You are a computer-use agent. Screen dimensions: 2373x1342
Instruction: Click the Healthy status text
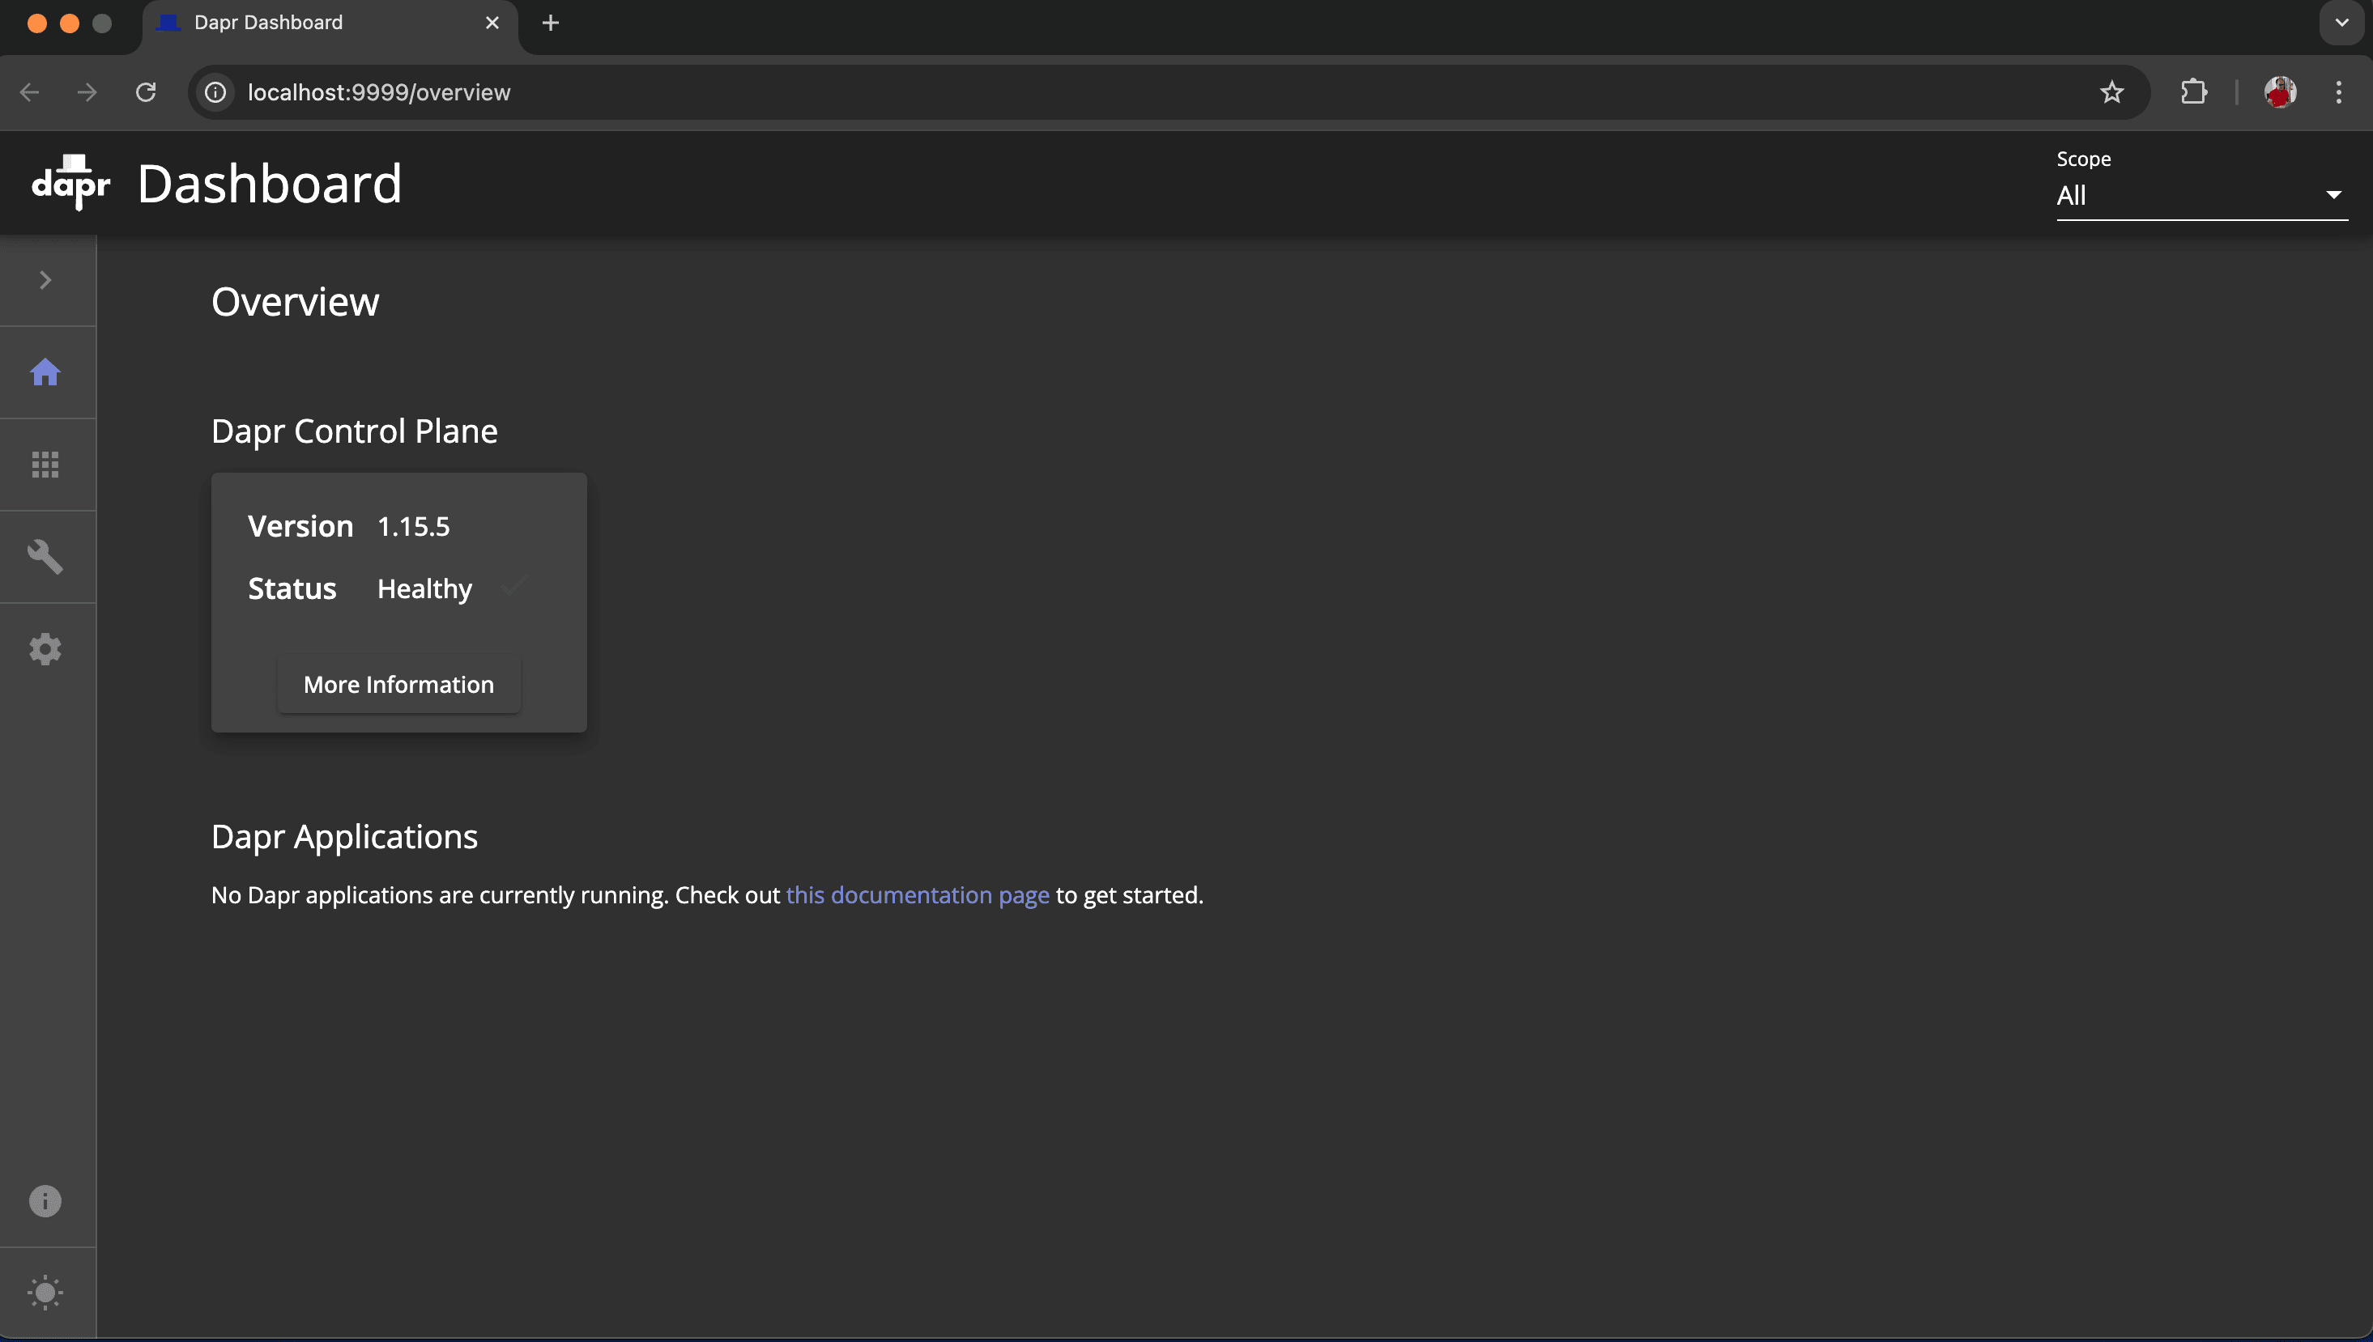[424, 589]
